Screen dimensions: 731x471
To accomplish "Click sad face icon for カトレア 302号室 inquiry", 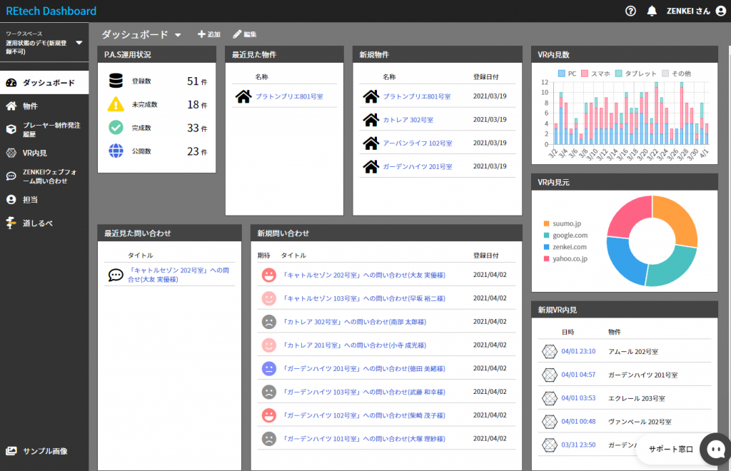I will pos(268,321).
